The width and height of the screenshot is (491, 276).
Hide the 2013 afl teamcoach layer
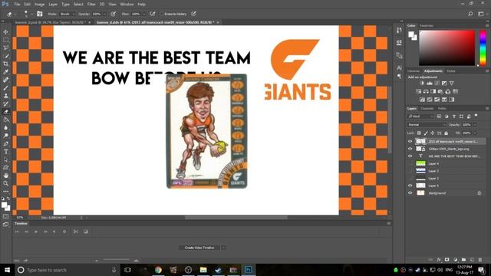[x=410, y=141]
